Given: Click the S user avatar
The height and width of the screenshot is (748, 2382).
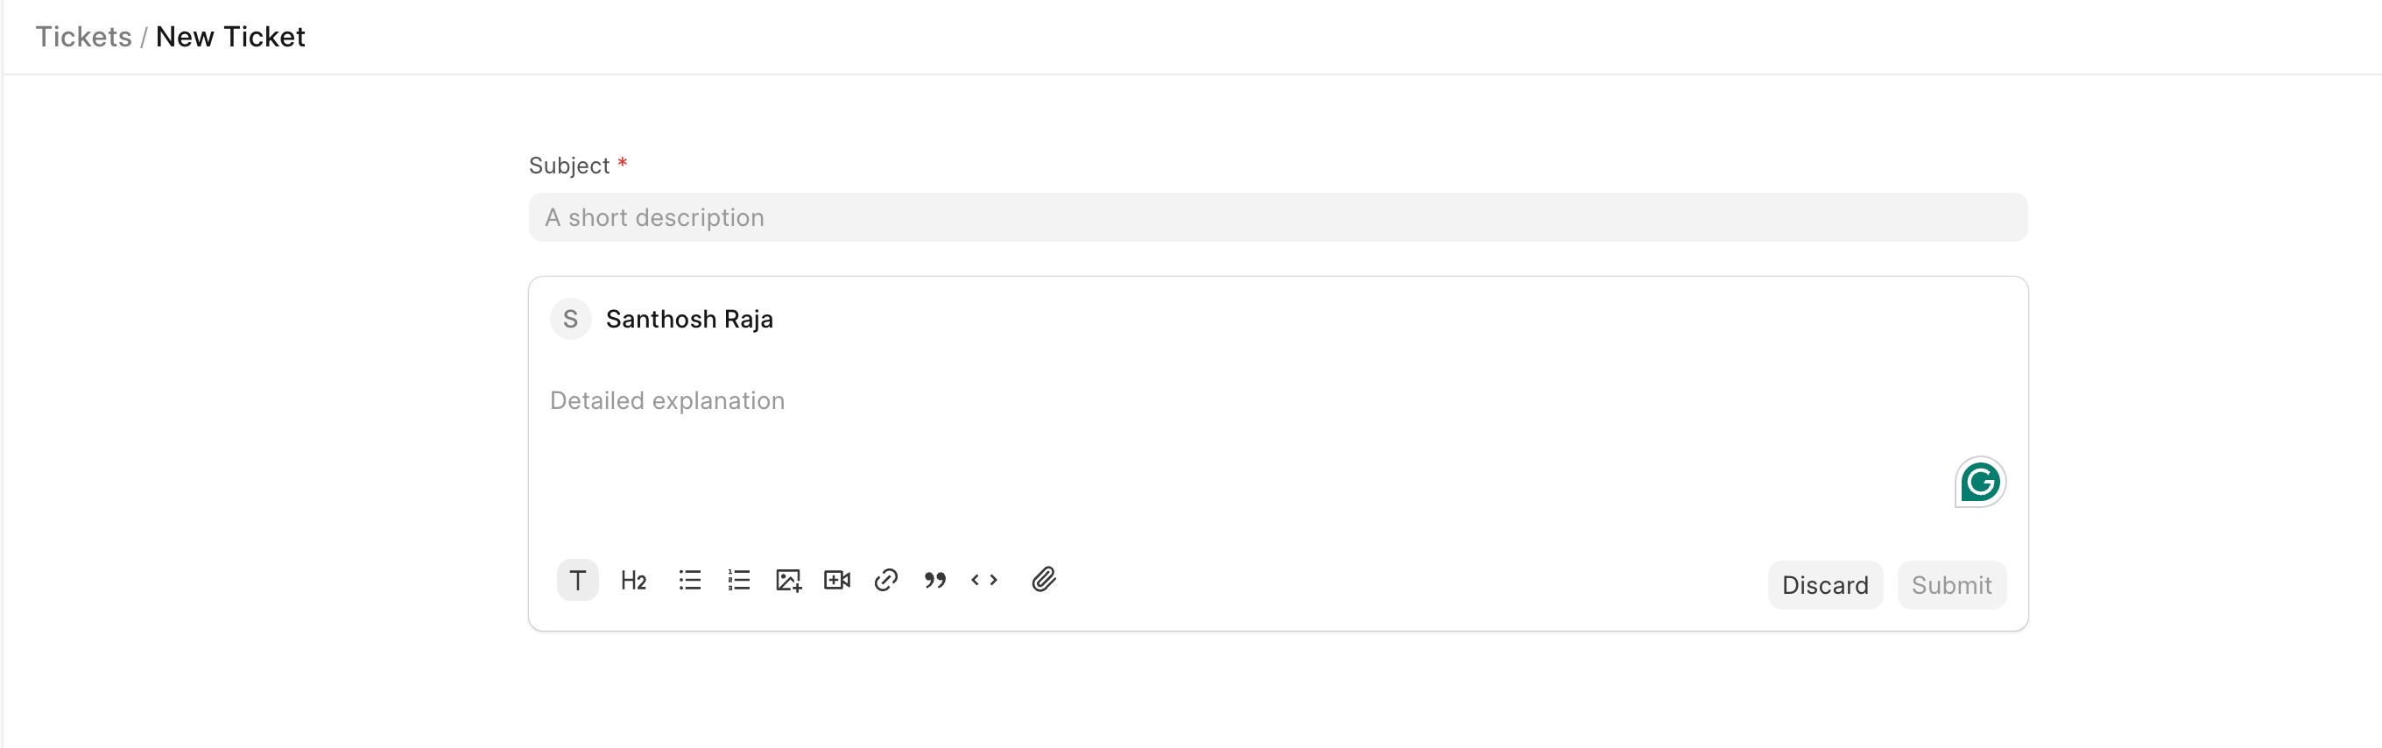Looking at the screenshot, I should tap(570, 319).
